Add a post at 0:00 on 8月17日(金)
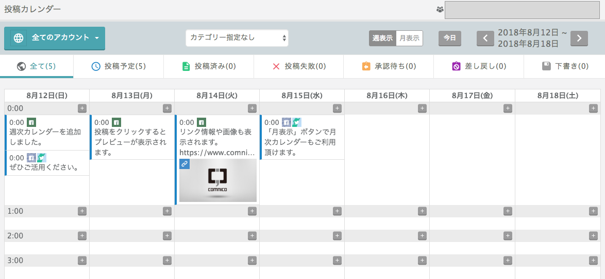 [508, 108]
